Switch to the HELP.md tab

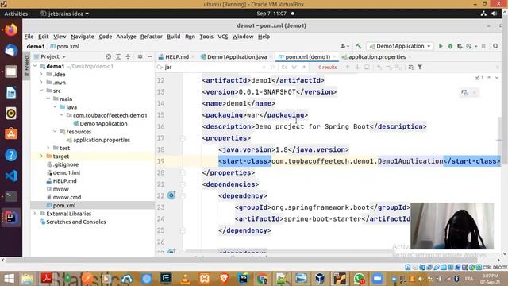[x=176, y=57]
